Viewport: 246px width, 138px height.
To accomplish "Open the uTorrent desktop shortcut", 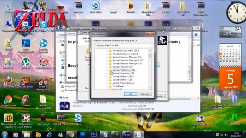I will (26, 63).
